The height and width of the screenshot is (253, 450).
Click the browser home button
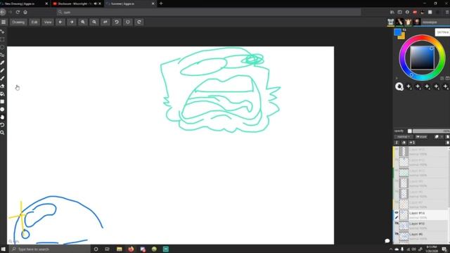click(25, 12)
